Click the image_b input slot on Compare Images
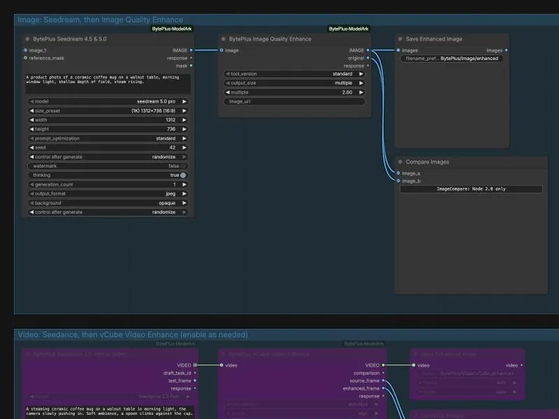559x419 pixels. coord(398,181)
